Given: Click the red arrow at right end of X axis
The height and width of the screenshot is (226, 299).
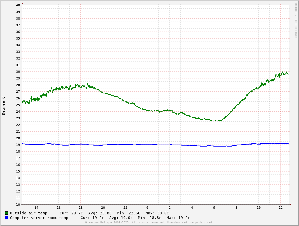Looking at the screenshot, I should (x=290, y=204).
